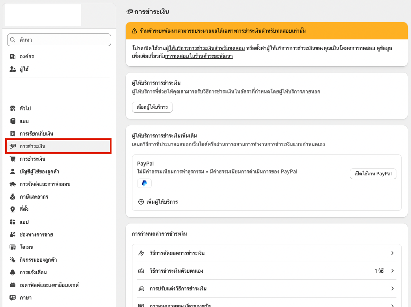Image resolution: width=411 pixels, height=307 pixels.
Task: Expand วิธีการชำระเงินด้วยตนเอง row chevron
Action: (392, 271)
